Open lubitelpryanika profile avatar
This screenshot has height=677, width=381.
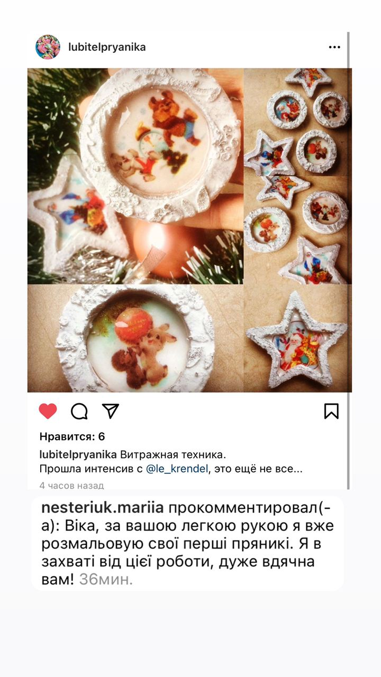click(x=48, y=47)
